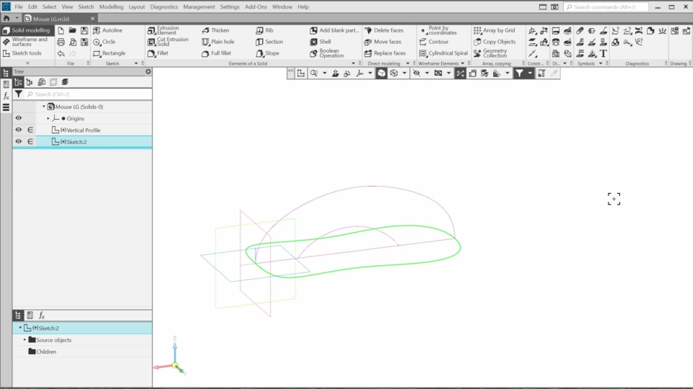Screen dimensions: 693x389
Task: Select the Array by Grid tool
Action: [494, 31]
